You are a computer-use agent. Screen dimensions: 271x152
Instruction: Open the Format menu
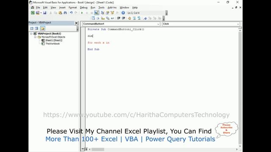point(72,8)
